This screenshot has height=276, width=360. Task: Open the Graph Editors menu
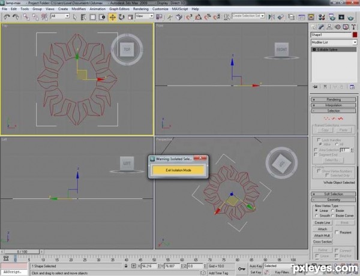tap(119, 9)
